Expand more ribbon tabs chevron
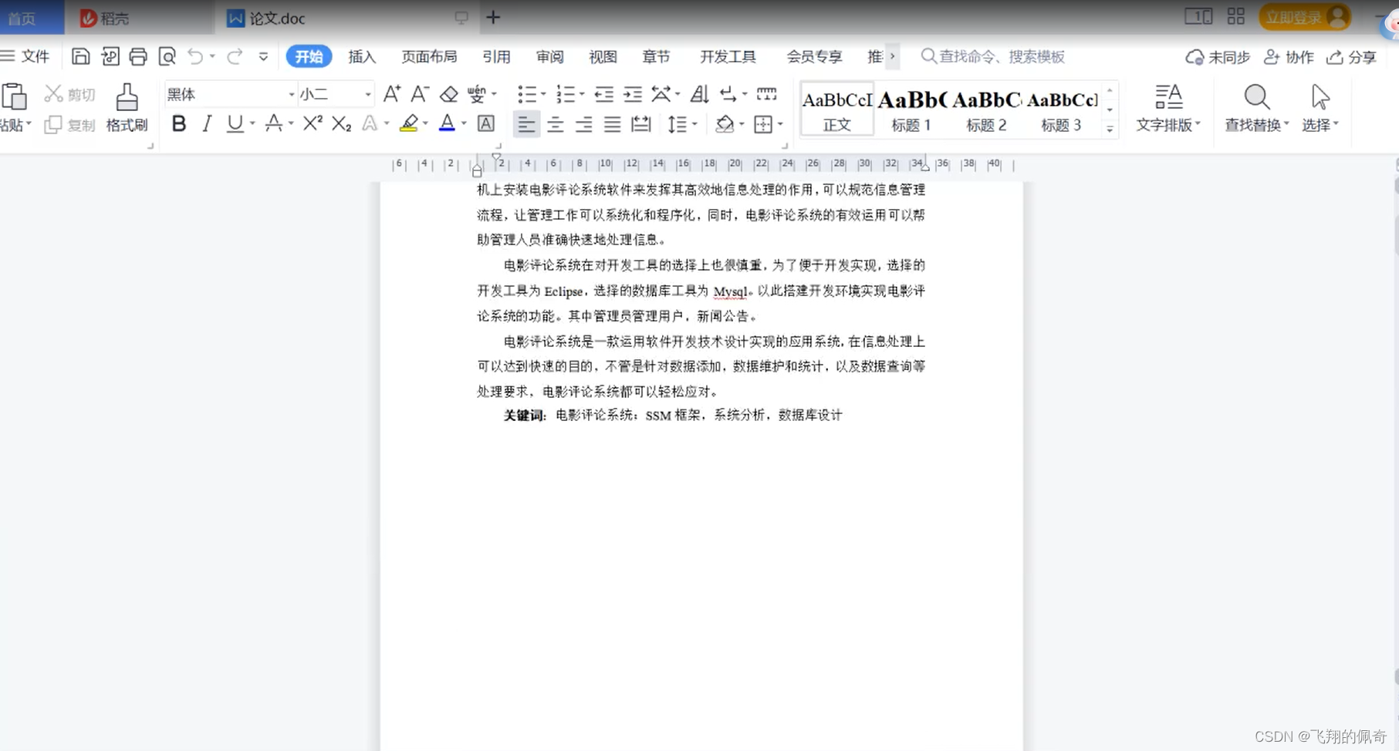 point(892,56)
